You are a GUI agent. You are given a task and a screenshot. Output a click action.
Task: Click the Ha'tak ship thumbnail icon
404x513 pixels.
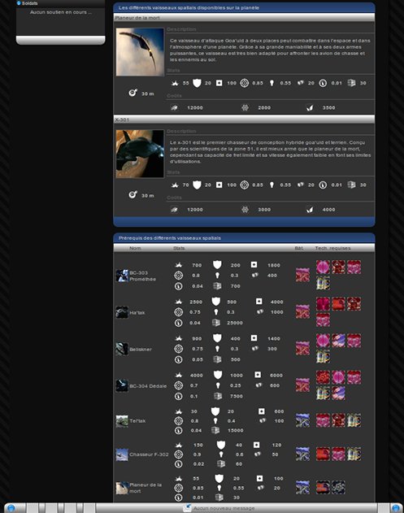(x=122, y=312)
